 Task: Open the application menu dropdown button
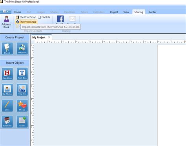[x=5, y=11]
